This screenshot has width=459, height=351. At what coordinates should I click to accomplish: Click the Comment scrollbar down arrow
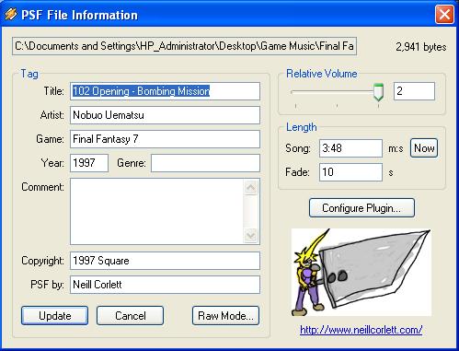coord(251,236)
